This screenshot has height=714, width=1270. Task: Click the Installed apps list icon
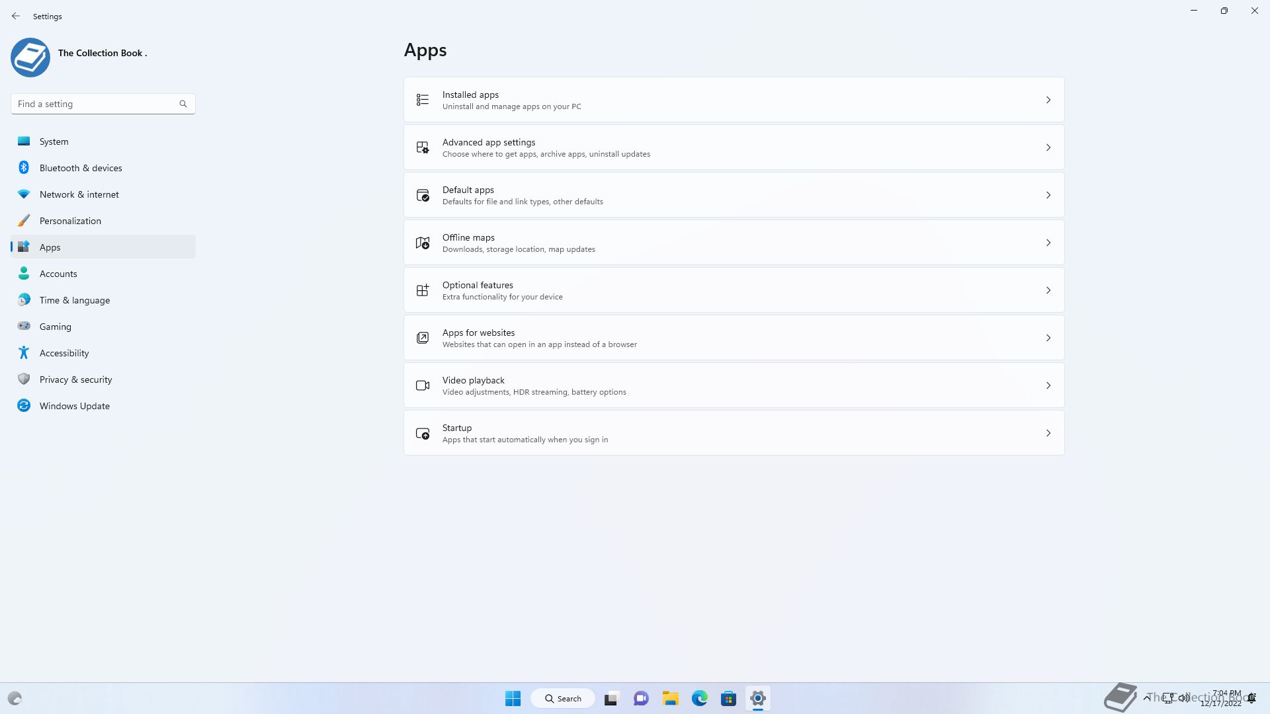click(x=423, y=100)
